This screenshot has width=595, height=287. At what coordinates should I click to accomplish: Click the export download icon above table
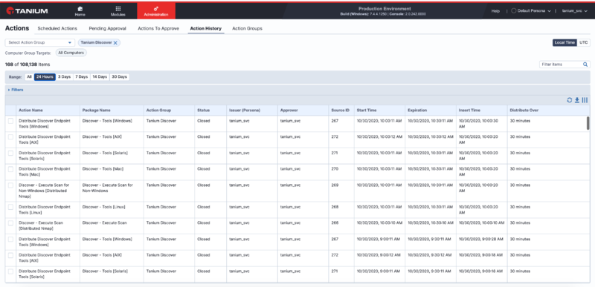point(577,100)
